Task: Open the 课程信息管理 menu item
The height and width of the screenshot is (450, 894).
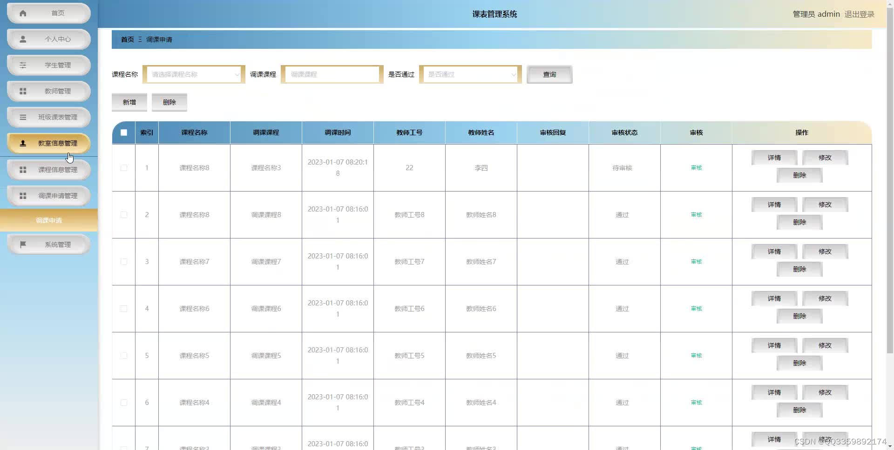Action: pos(49,170)
